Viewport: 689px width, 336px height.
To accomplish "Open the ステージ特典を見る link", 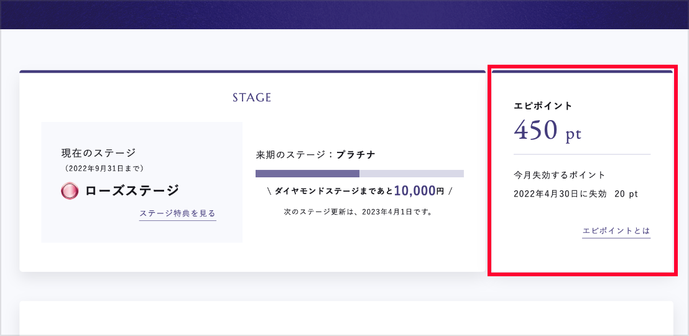I will (x=177, y=213).
